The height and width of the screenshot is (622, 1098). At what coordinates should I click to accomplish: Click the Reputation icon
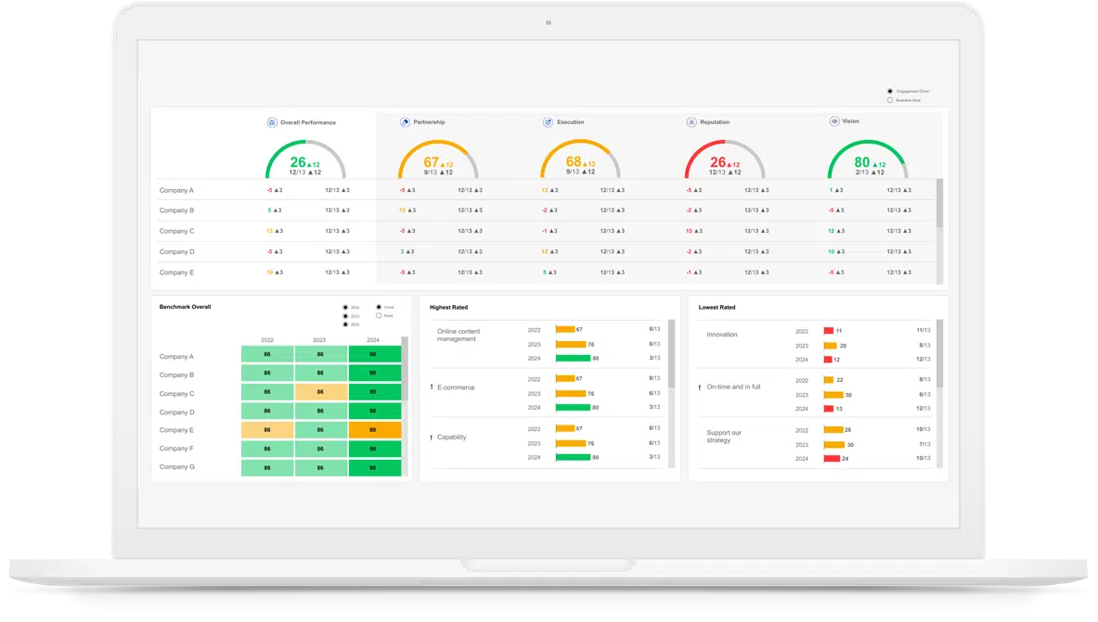tap(691, 122)
